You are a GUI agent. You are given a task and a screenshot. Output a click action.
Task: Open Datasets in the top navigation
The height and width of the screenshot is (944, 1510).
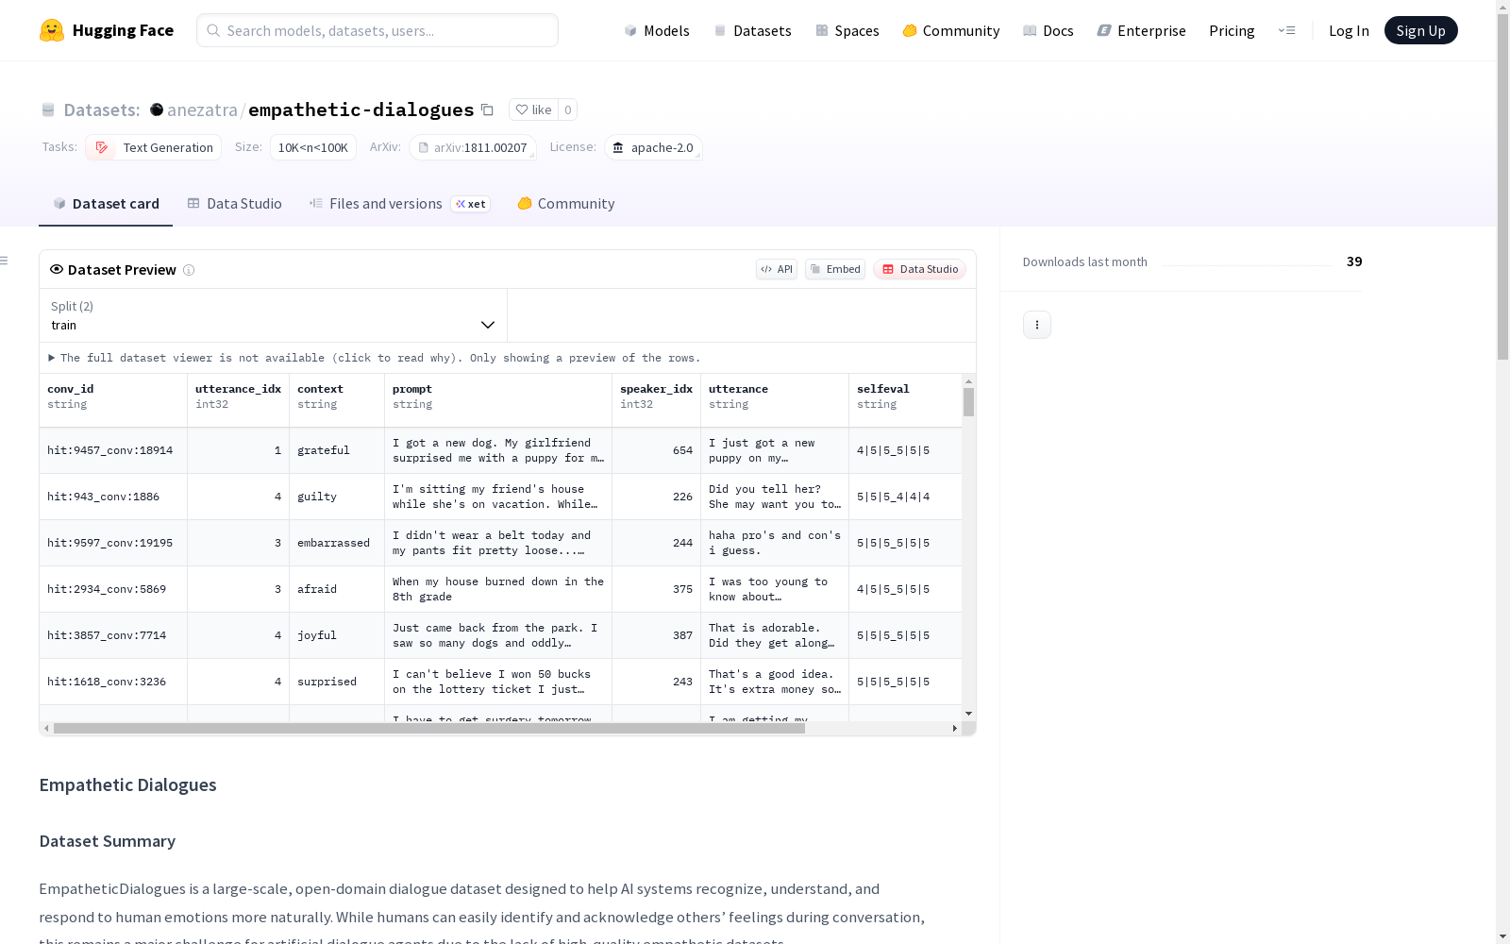click(x=752, y=30)
